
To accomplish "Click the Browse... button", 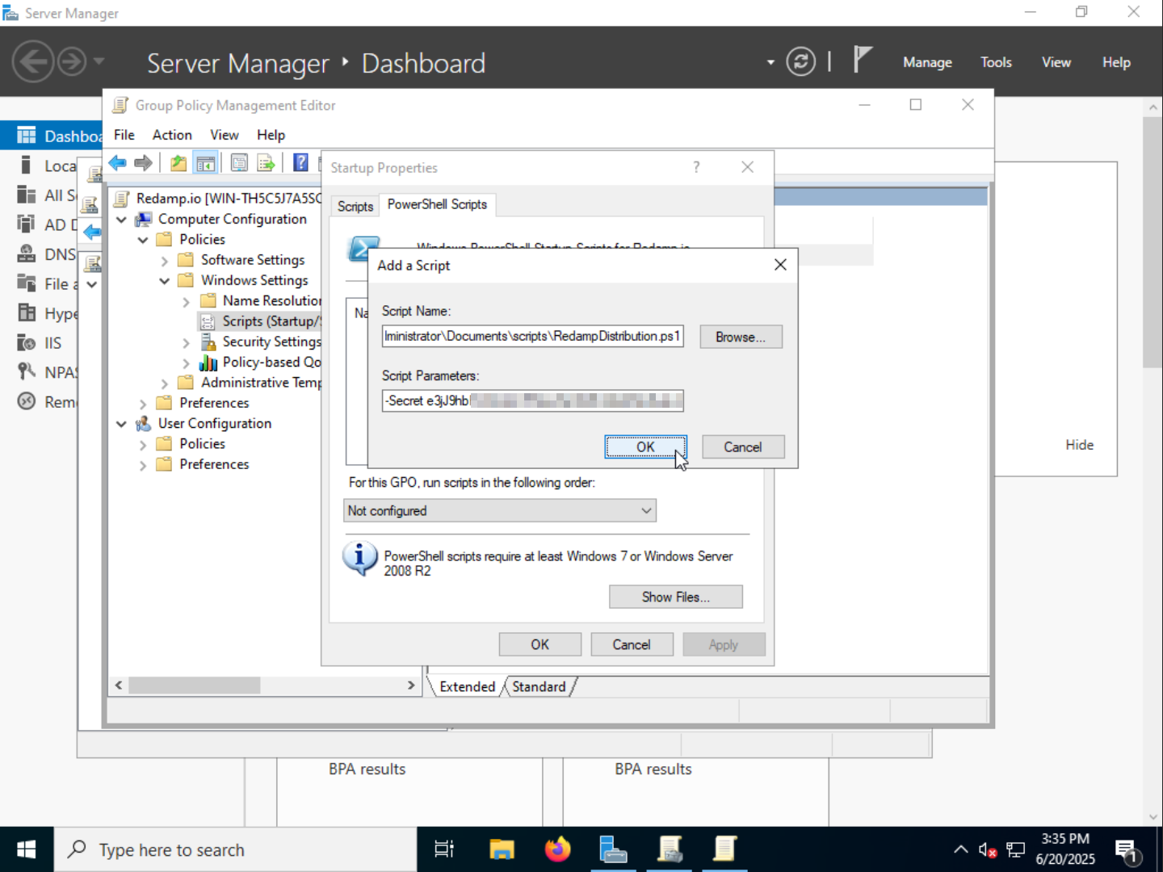I will [x=740, y=337].
